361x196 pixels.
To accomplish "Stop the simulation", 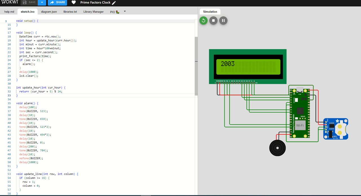I will tap(213, 21).
